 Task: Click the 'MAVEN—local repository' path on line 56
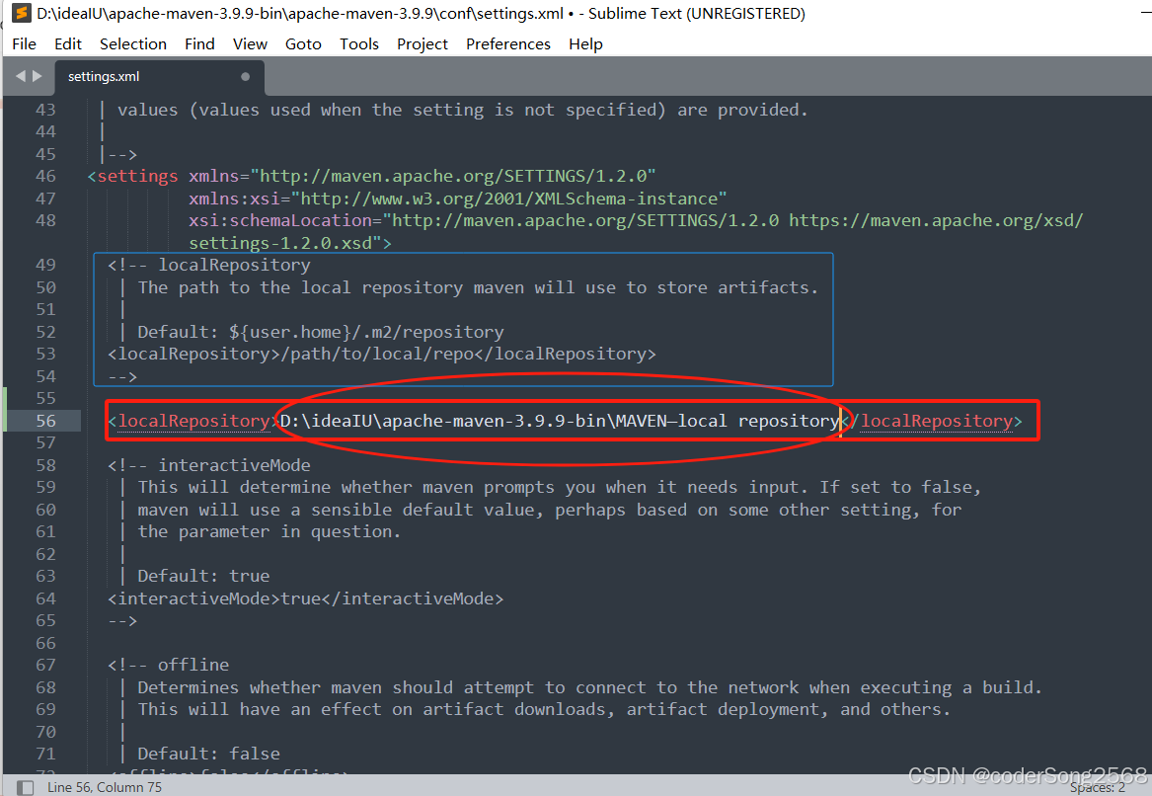click(728, 421)
